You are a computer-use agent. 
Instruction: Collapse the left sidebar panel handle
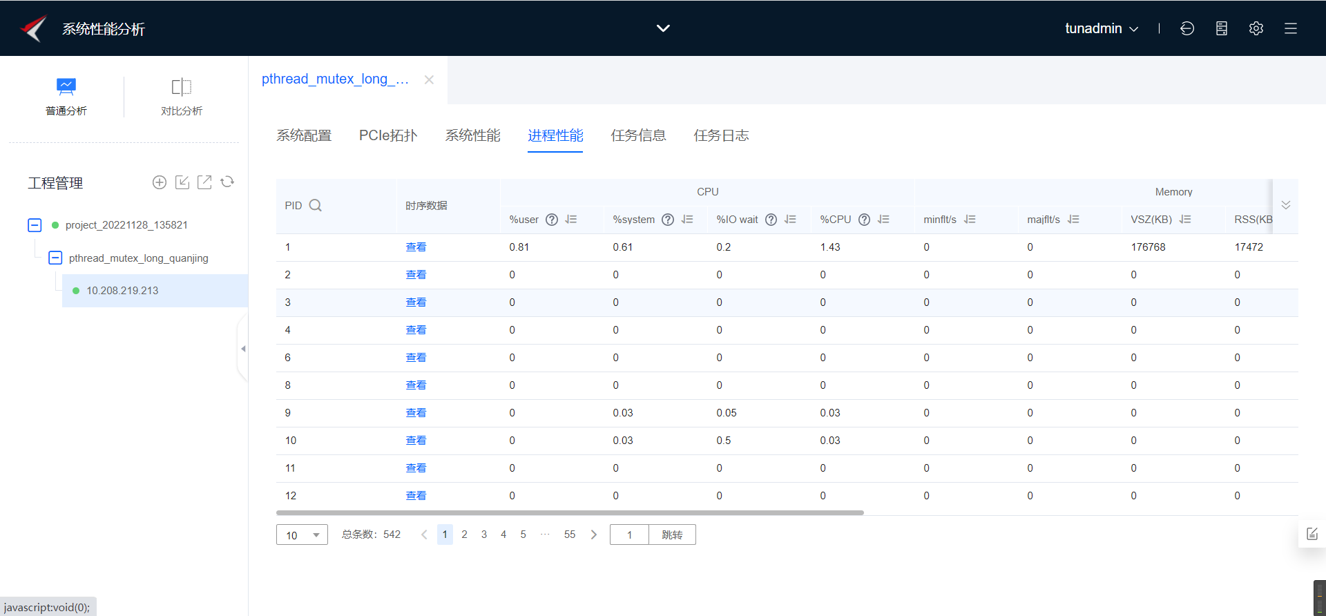[x=243, y=349]
